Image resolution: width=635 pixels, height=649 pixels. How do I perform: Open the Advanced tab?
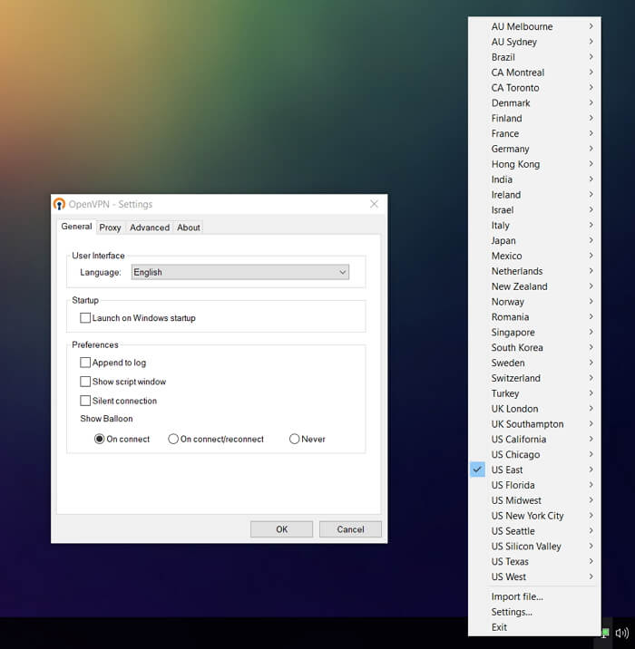150,228
